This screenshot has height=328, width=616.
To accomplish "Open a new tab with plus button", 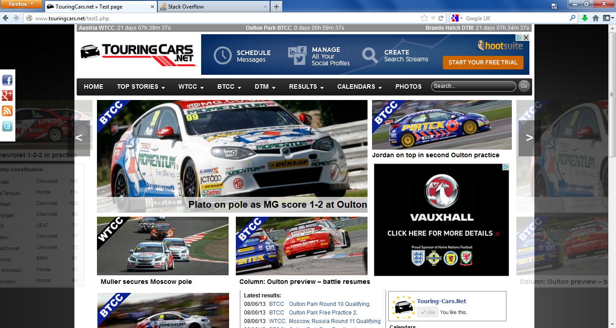I will click(x=276, y=6).
